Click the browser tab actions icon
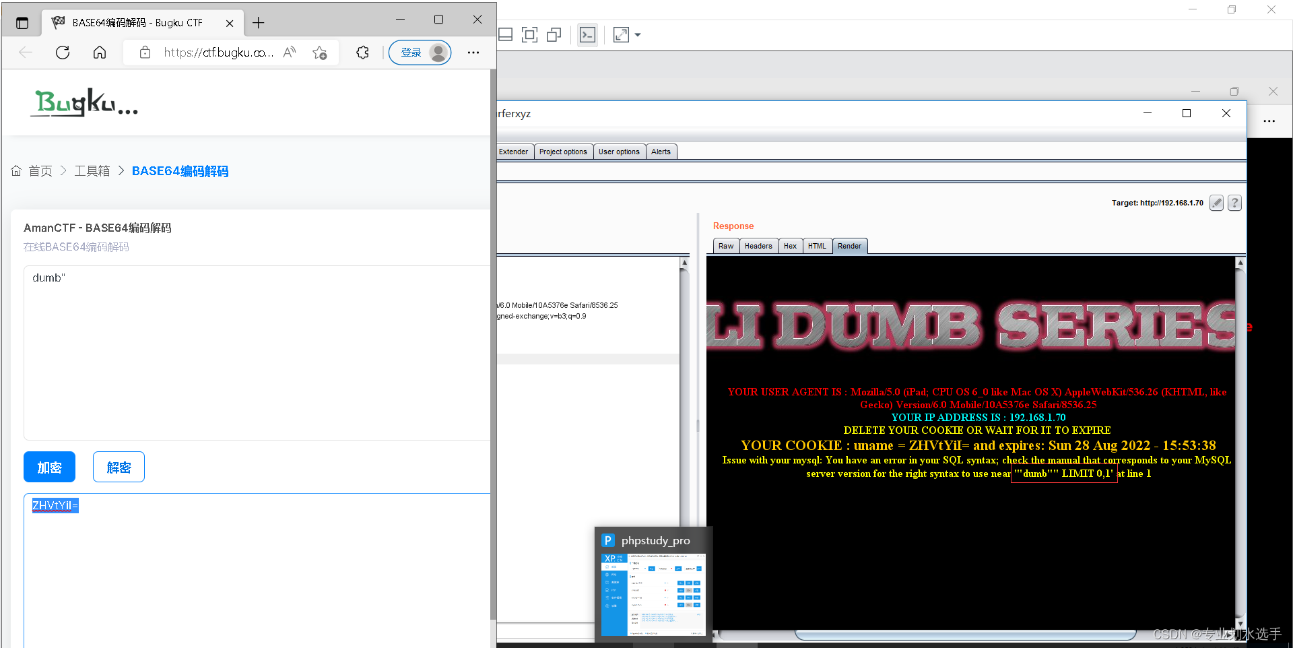The image size is (1293, 648). [x=22, y=23]
